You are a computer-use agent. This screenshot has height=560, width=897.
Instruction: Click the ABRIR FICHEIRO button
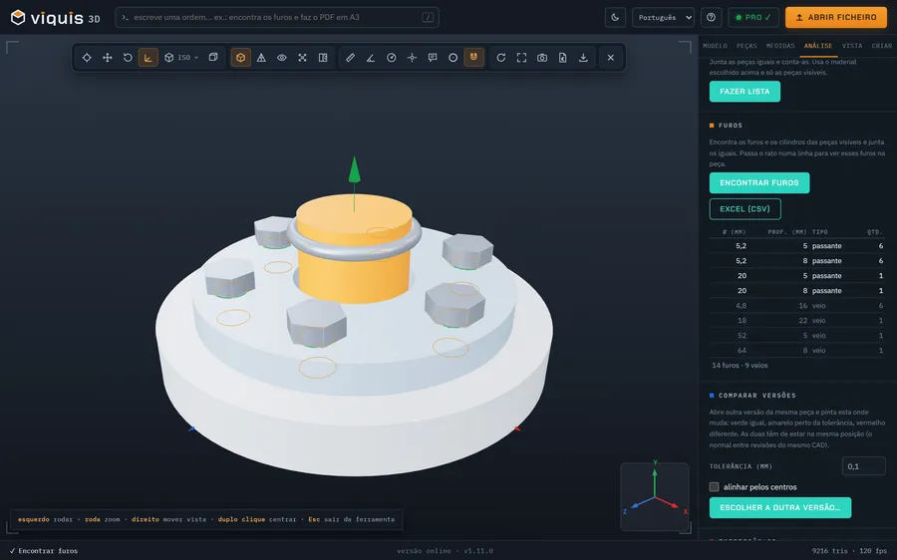[x=836, y=17]
